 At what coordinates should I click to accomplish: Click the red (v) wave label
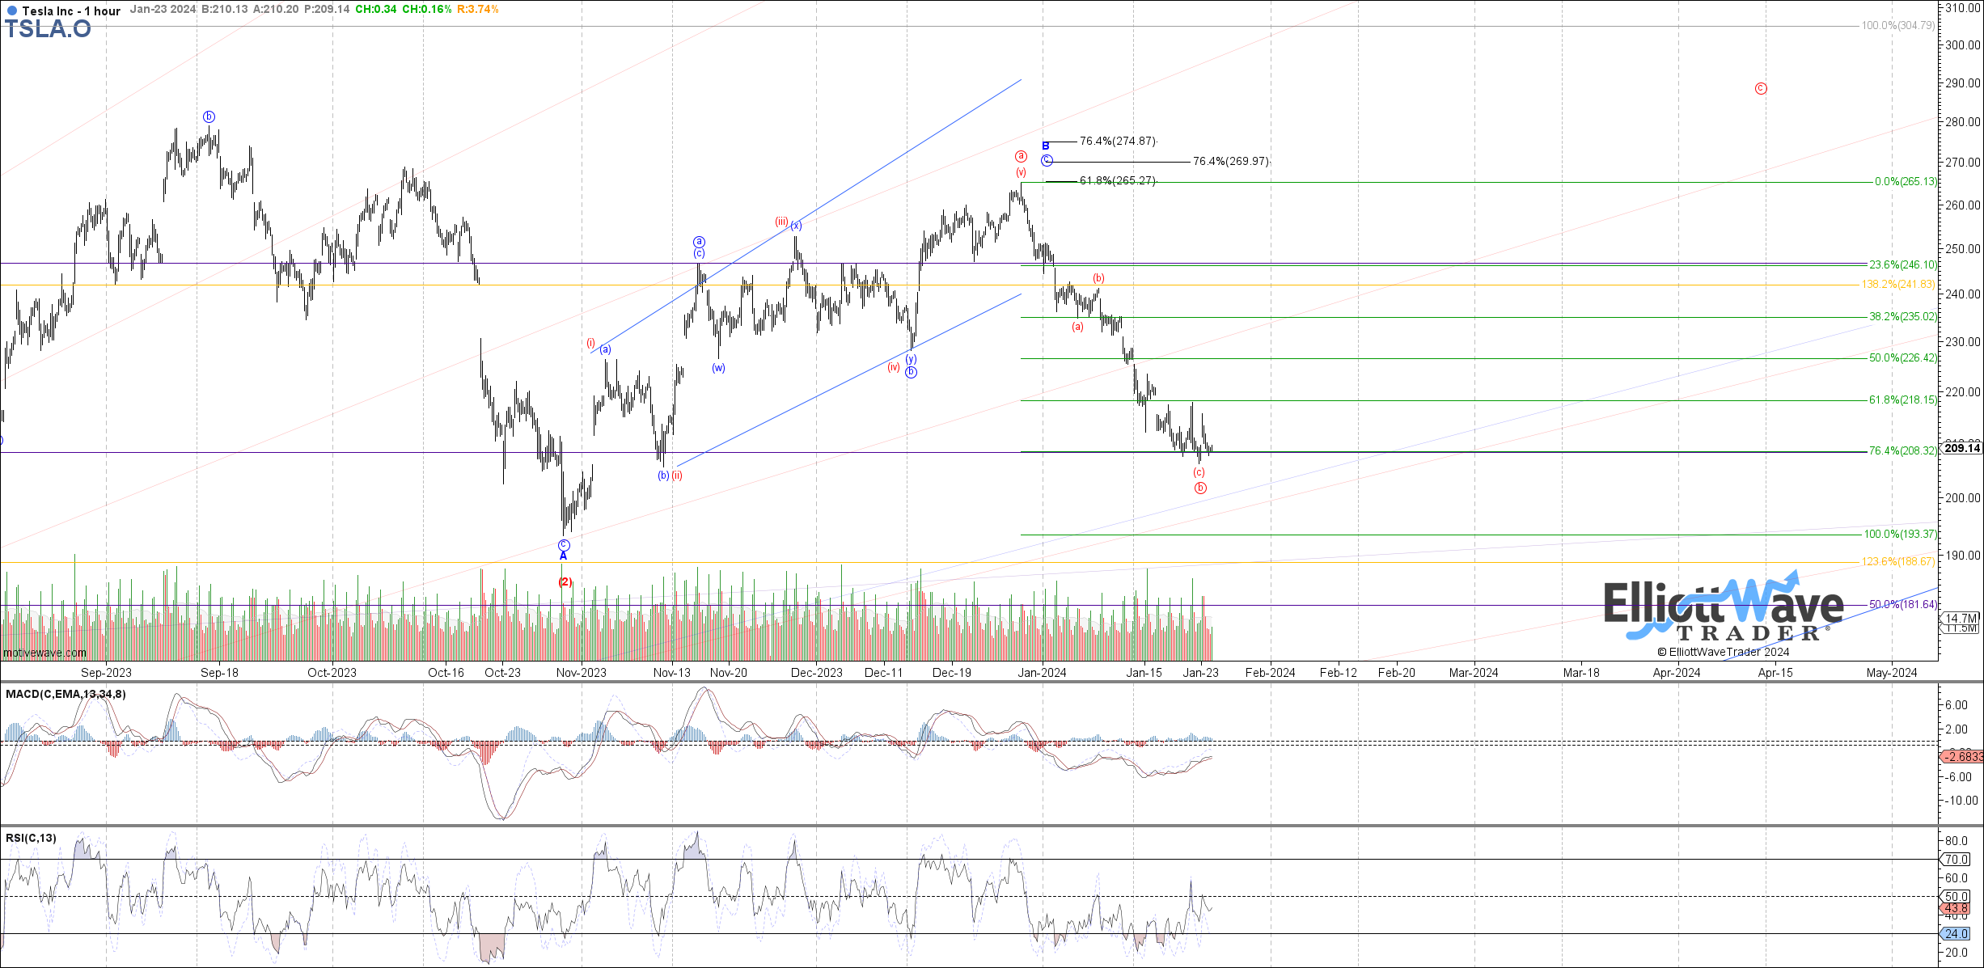tap(1021, 172)
